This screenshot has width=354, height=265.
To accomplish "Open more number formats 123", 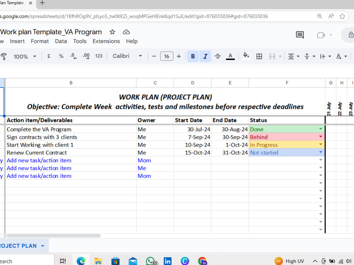I will point(99,56).
